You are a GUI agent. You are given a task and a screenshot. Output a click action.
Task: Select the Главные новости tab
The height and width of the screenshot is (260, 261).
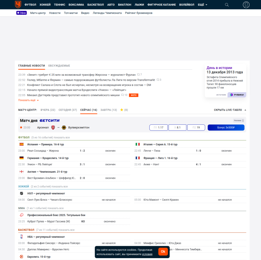[32, 66]
